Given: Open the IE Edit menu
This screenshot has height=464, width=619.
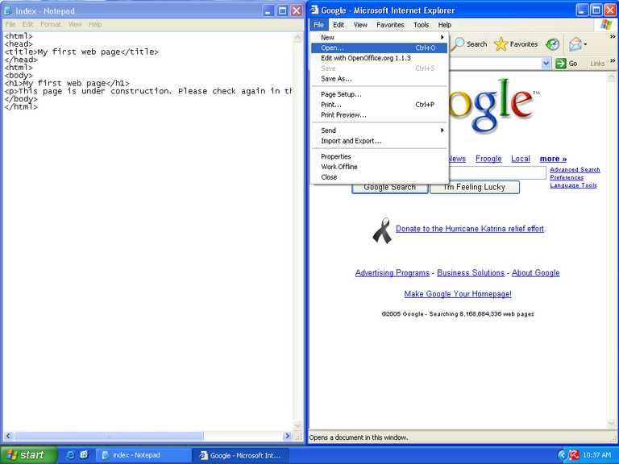Looking at the screenshot, I should [x=339, y=24].
